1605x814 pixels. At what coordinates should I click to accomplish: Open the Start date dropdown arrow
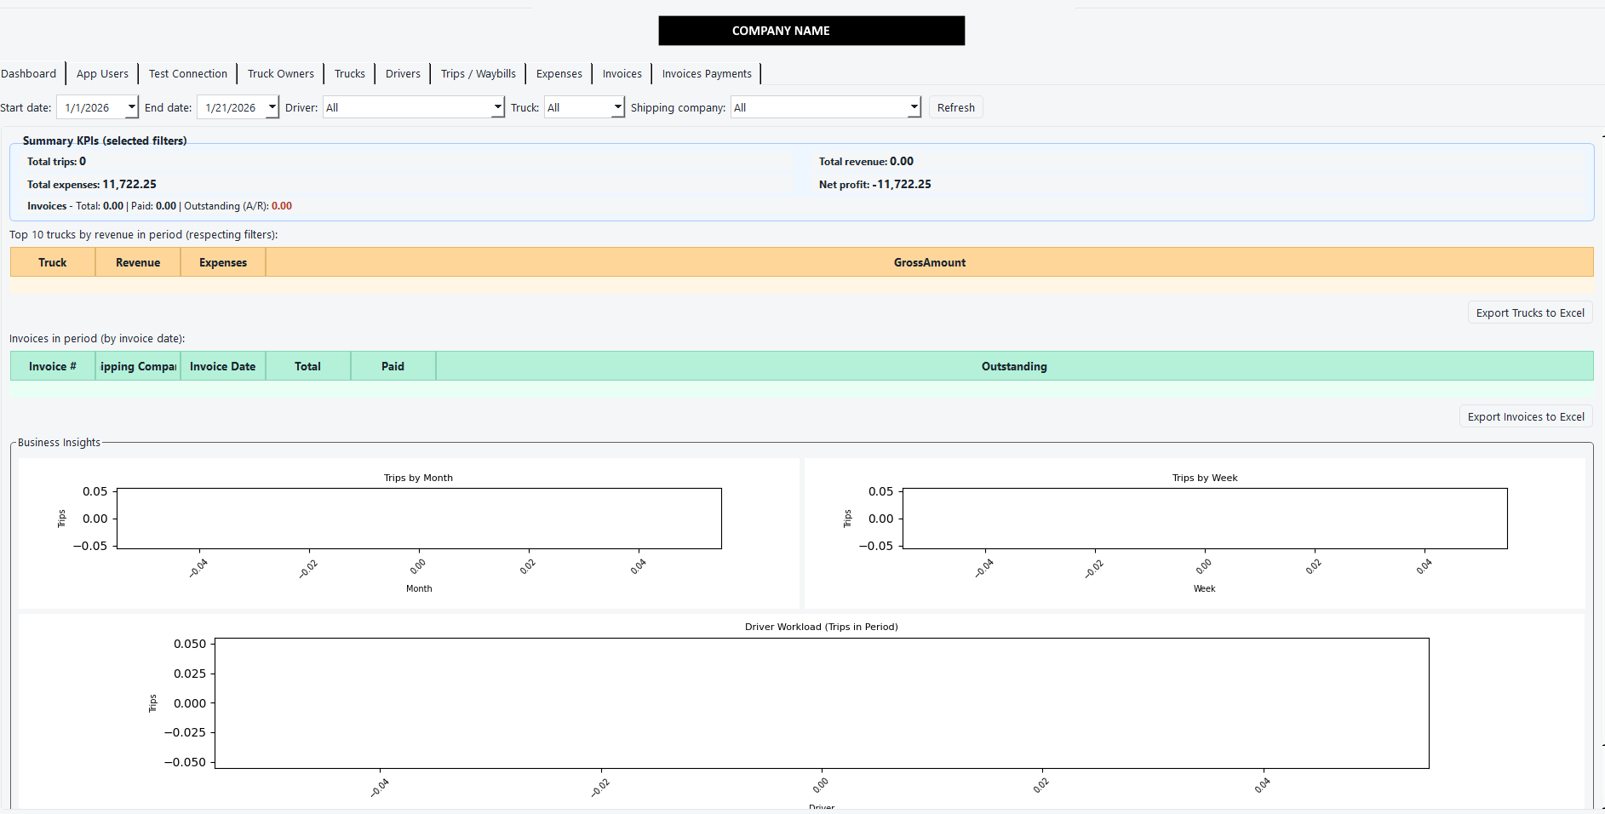[x=131, y=107]
